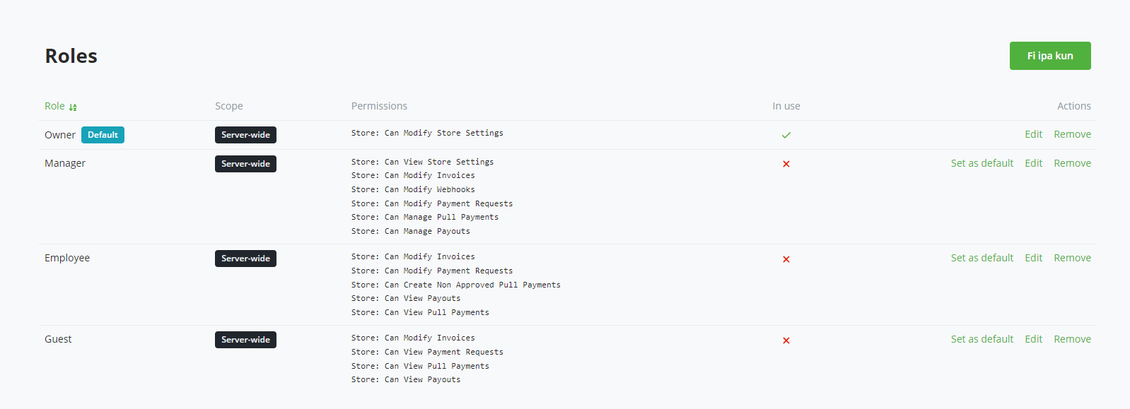Click the Role column sort icon

pyautogui.click(x=73, y=107)
